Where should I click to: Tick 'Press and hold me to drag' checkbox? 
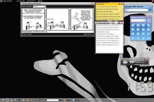(97, 17)
